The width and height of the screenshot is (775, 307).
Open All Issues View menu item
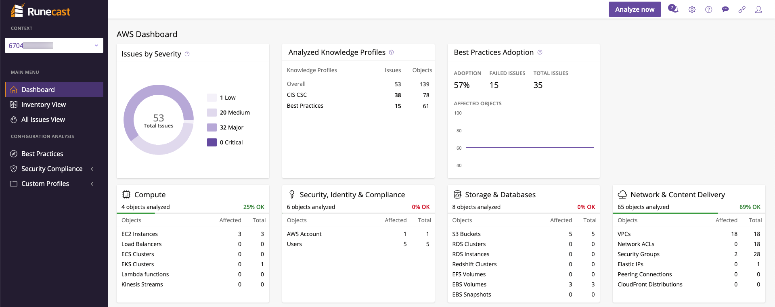pyautogui.click(x=54, y=119)
